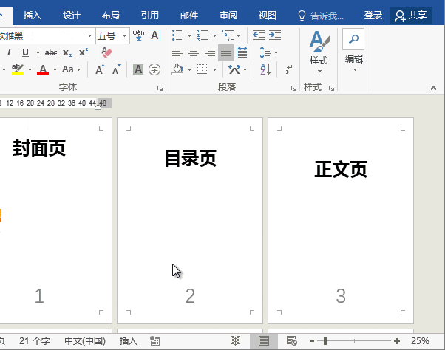Toggle show paragraph marks
445x350 pixels.
(288, 69)
